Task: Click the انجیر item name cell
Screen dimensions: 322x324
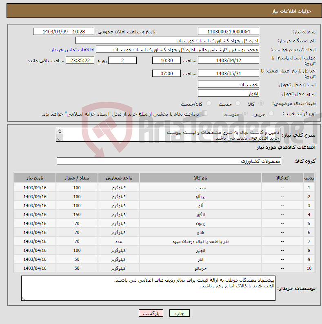Action: click(x=200, y=250)
